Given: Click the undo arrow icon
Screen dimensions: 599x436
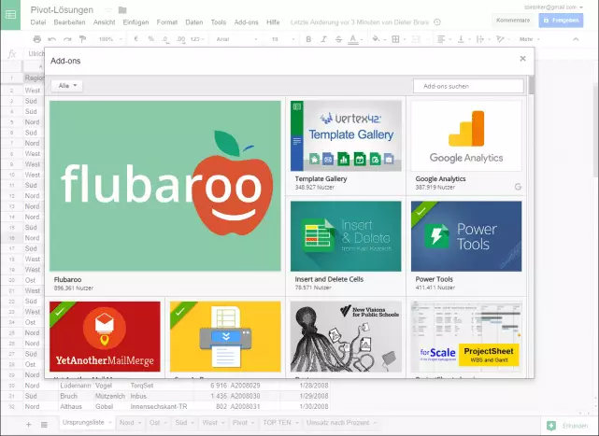Looking at the screenshot, I should [x=52, y=39].
